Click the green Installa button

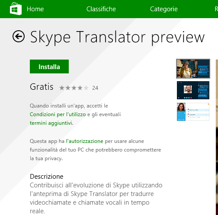tap(49, 66)
